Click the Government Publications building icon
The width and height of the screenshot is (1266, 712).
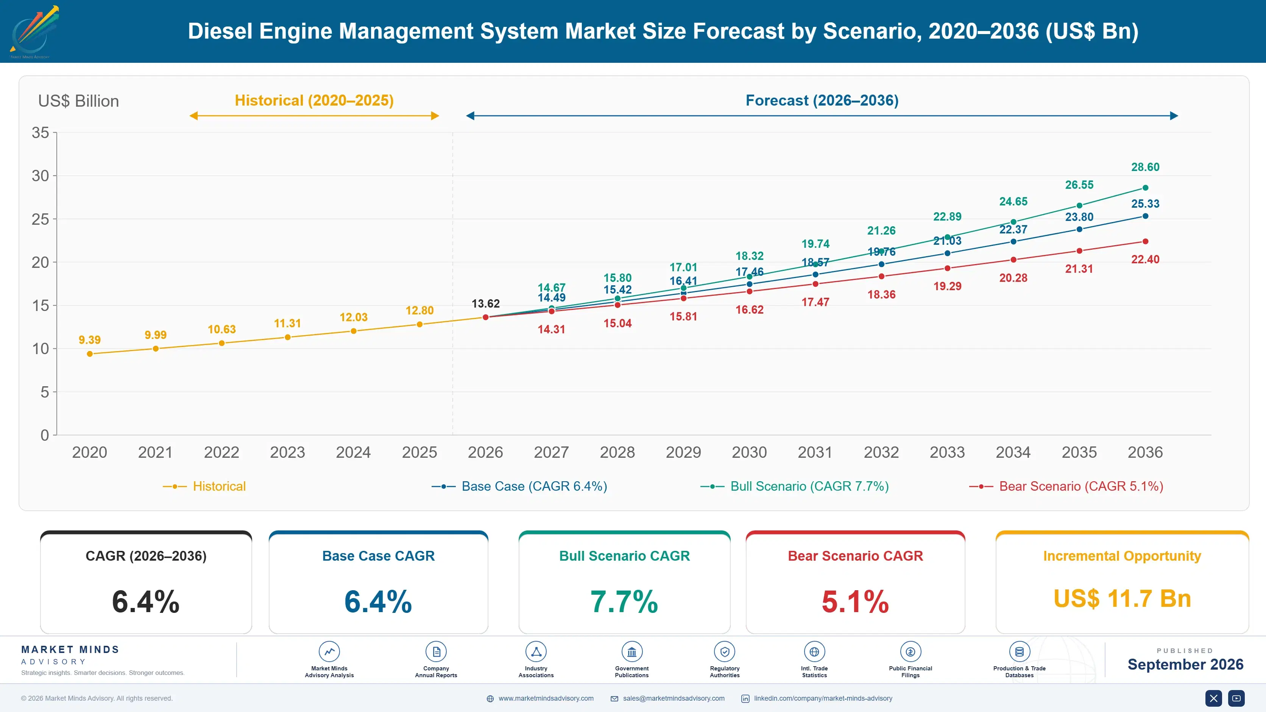[x=631, y=651]
